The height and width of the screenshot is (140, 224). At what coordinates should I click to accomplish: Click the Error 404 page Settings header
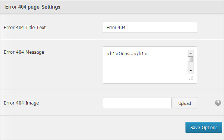[x=33, y=7]
